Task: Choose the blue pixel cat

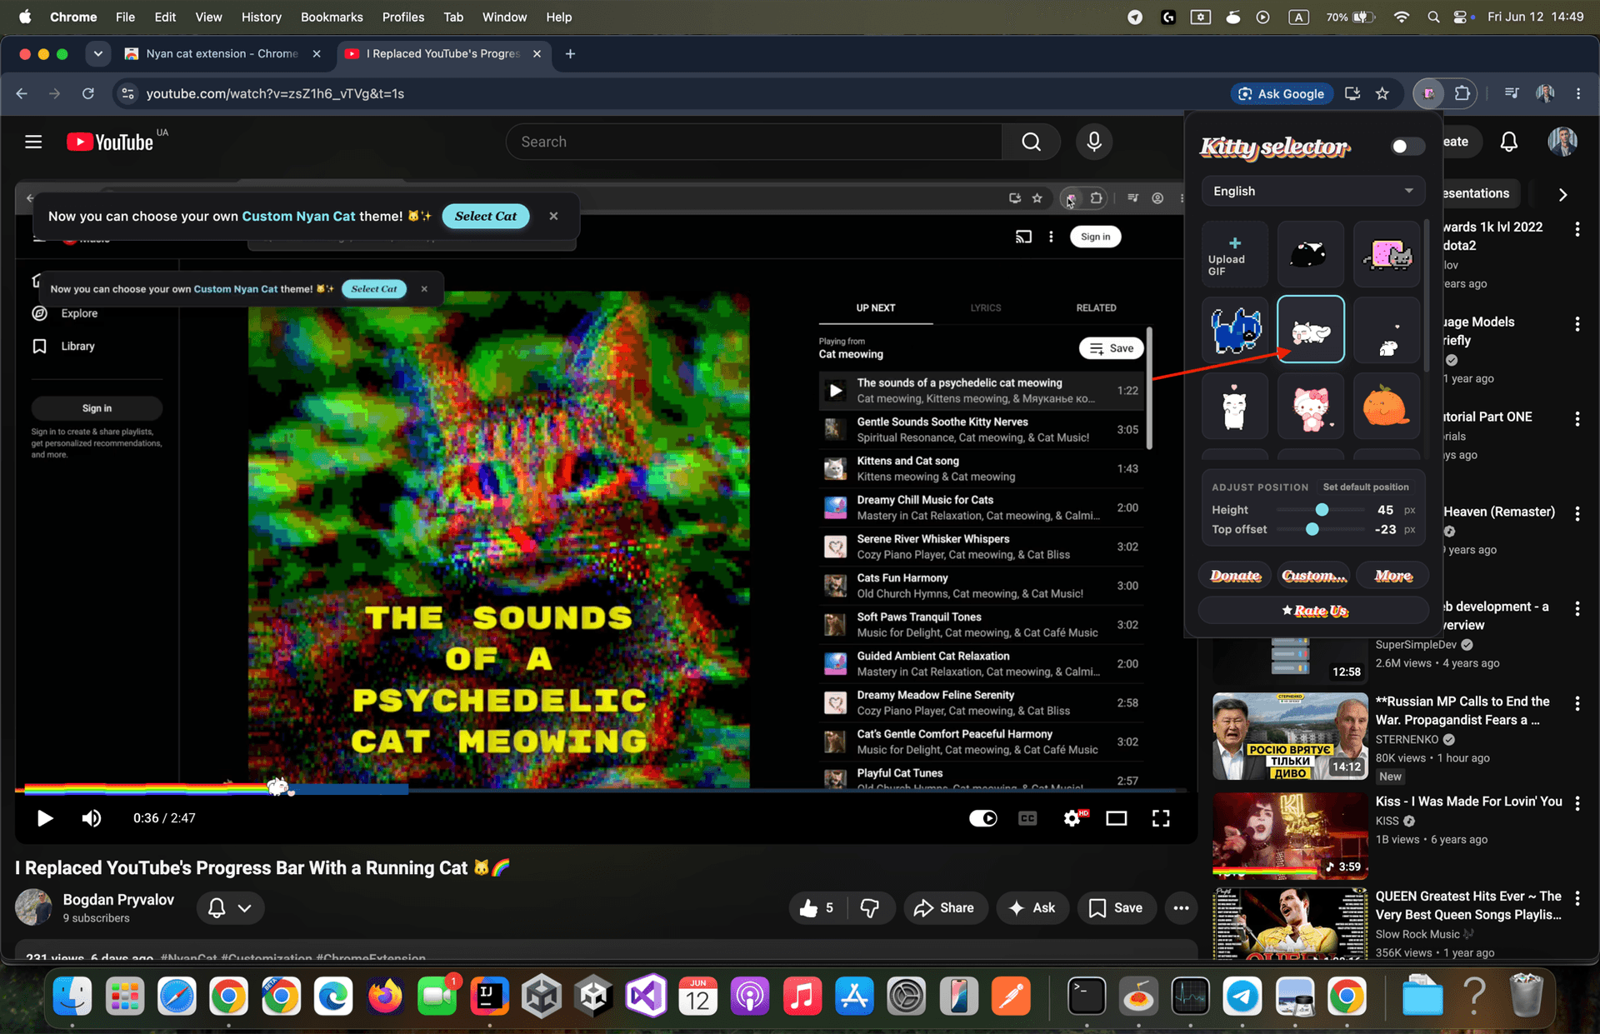Action: point(1234,330)
